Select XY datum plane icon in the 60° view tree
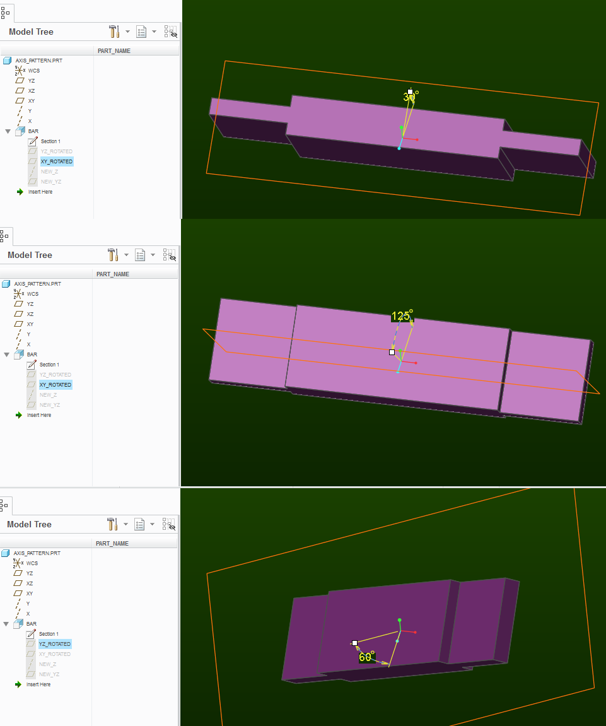 [18, 594]
